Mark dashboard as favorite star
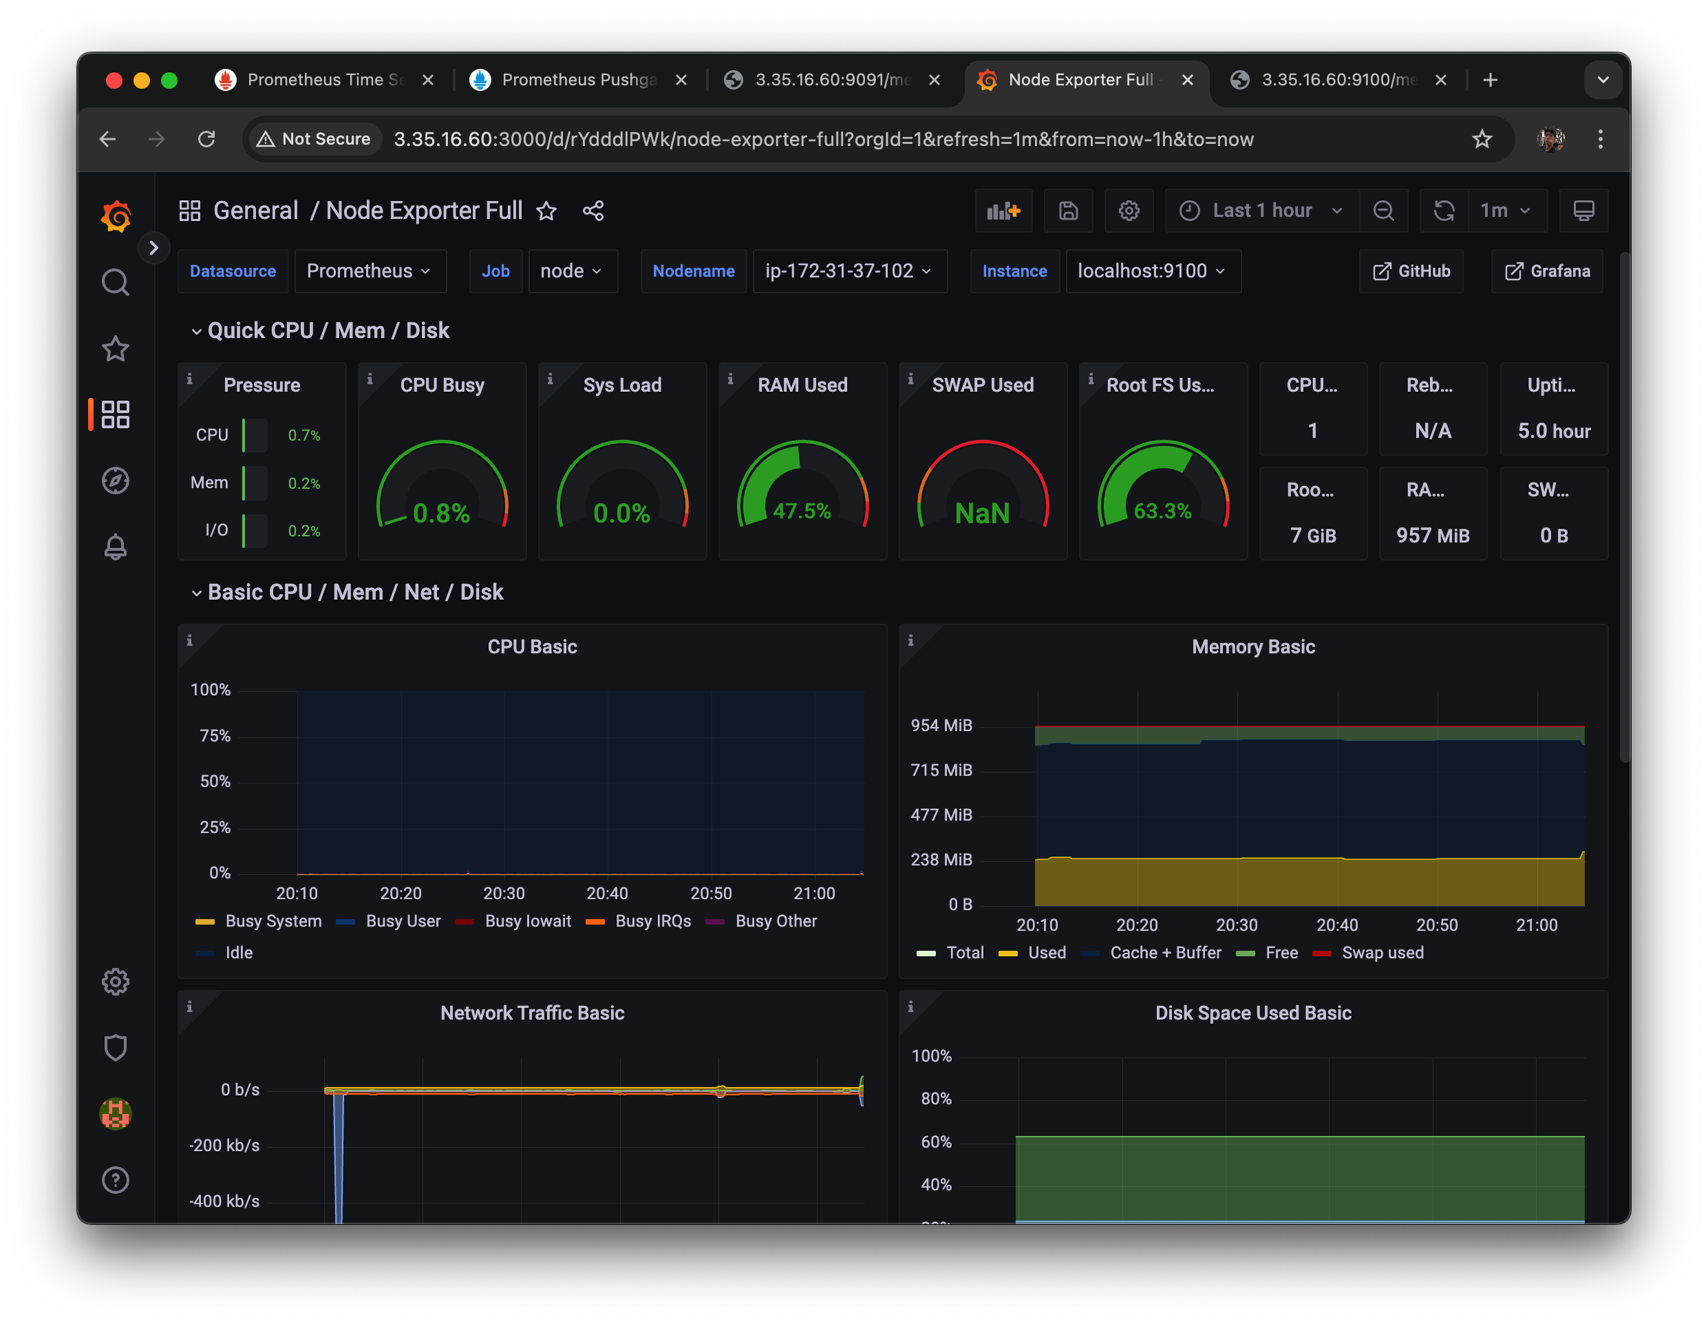1708x1326 pixels. pyautogui.click(x=546, y=211)
